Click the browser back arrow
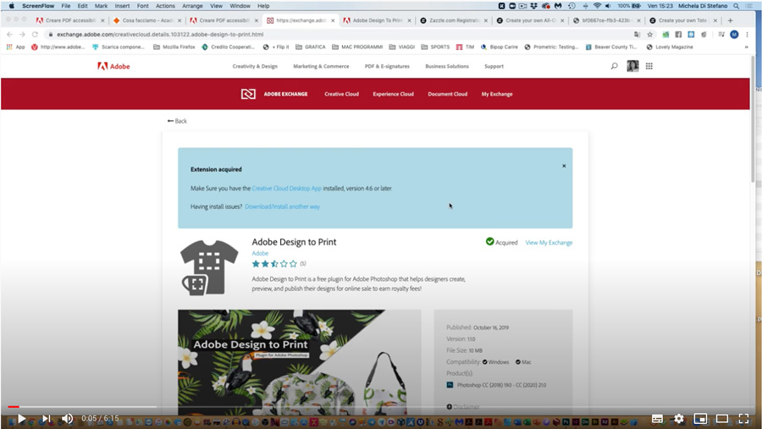The height and width of the screenshot is (429, 762). (x=9, y=35)
